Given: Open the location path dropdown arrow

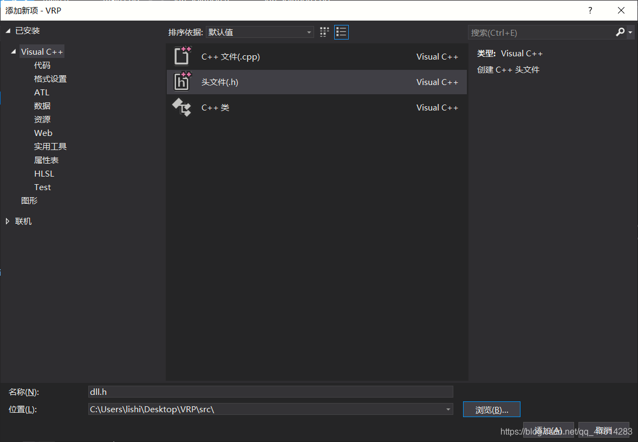Looking at the screenshot, I should 448,409.
